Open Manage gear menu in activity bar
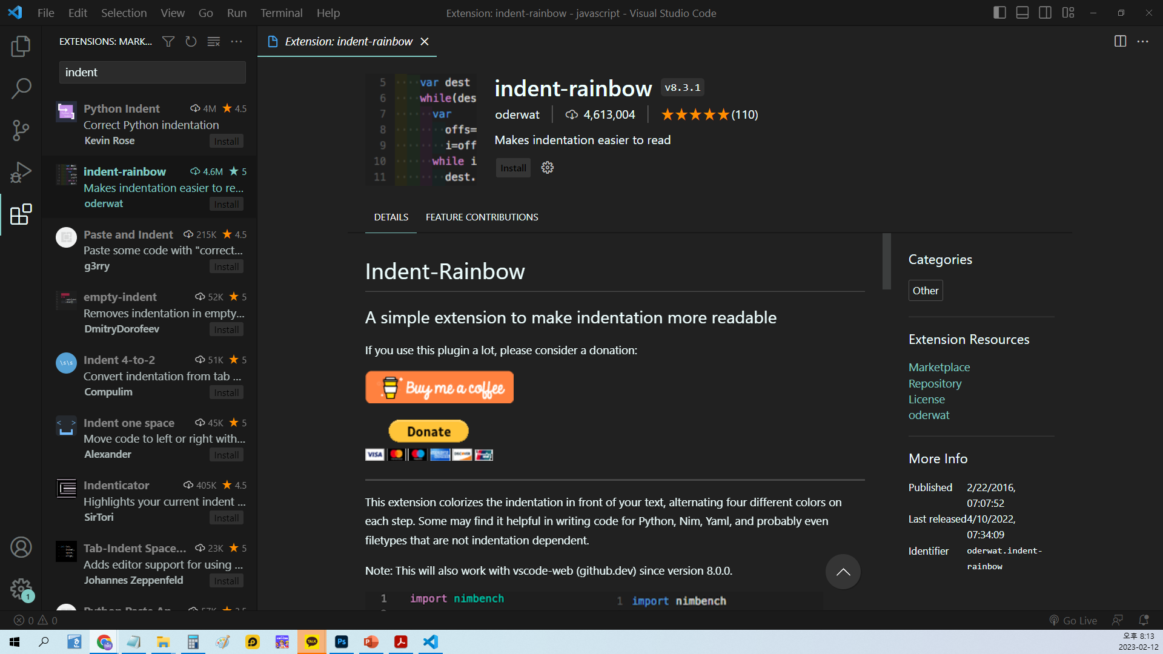 [21, 588]
